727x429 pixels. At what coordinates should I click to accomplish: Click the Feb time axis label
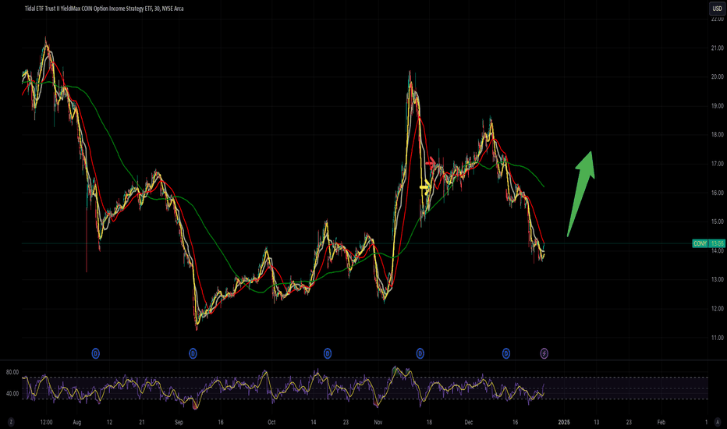pyautogui.click(x=661, y=422)
